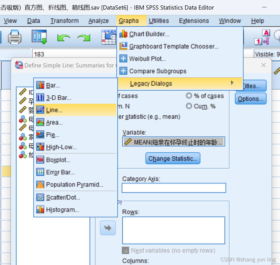Image resolution: width=280 pixels, height=265 pixels.
Task: Click the Redo green arrow
Action: 84,38
